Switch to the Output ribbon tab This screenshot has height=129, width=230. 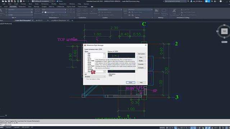[x=44, y=6]
